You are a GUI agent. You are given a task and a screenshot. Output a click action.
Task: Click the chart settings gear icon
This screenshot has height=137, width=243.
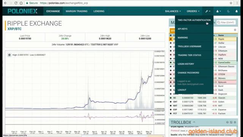pyautogui.click(x=9, y=55)
